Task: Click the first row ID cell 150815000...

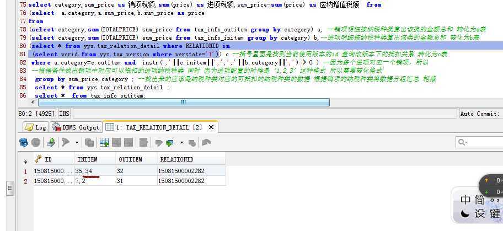Action: (x=53, y=171)
